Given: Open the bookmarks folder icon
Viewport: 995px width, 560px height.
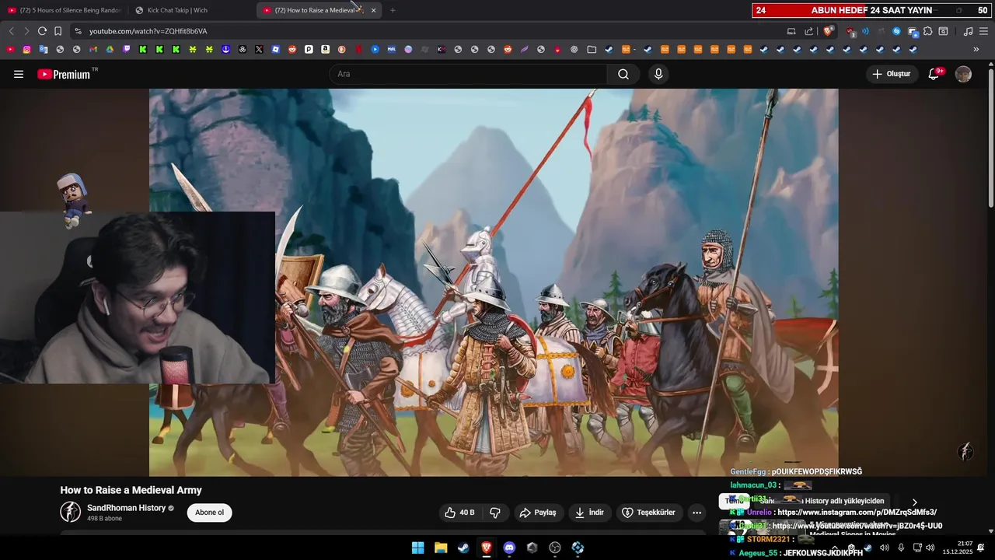Looking at the screenshot, I should click(x=592, y=49).
